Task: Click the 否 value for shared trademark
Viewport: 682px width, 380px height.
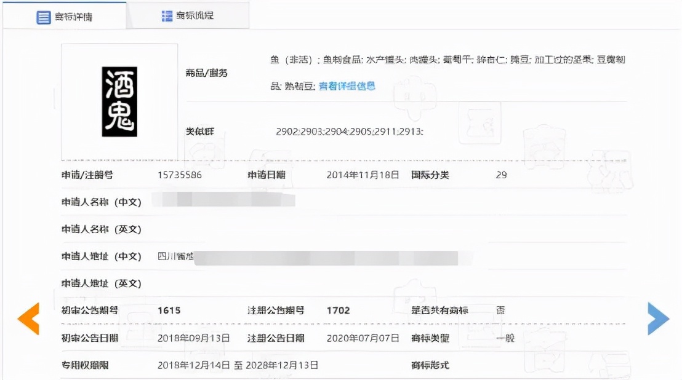Action: [500, 311]
